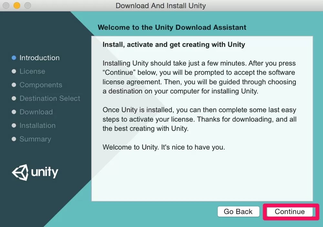
Task: Select the Destination Select step
Action: pos(50,98)
